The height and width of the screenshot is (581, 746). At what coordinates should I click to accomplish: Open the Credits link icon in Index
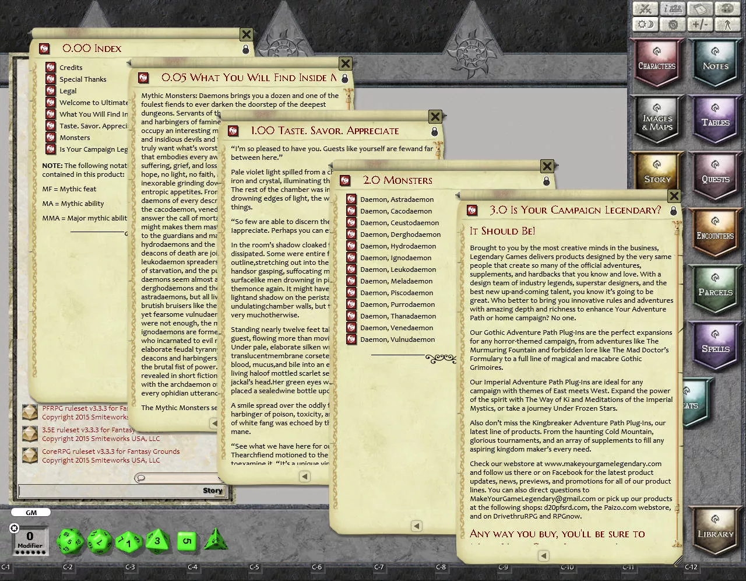51,67
